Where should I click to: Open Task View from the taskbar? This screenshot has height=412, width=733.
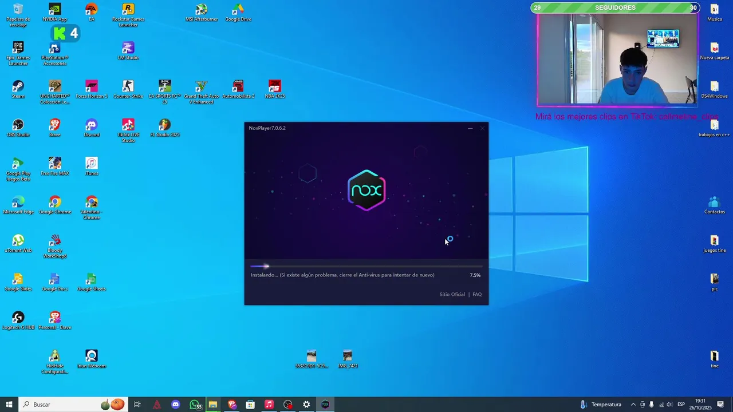click(137, 405)
